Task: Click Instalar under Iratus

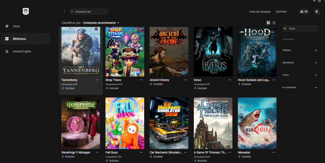Action: 200,88
